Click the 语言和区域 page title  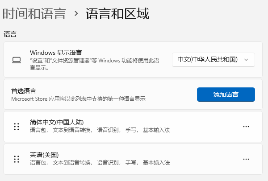coord(117,14)
